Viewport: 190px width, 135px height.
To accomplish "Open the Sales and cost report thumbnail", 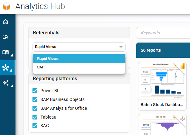I will (x=162, y=125).
